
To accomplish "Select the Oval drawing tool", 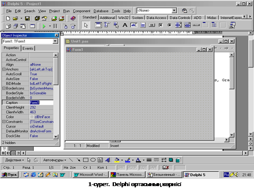I will coord(93,160).
